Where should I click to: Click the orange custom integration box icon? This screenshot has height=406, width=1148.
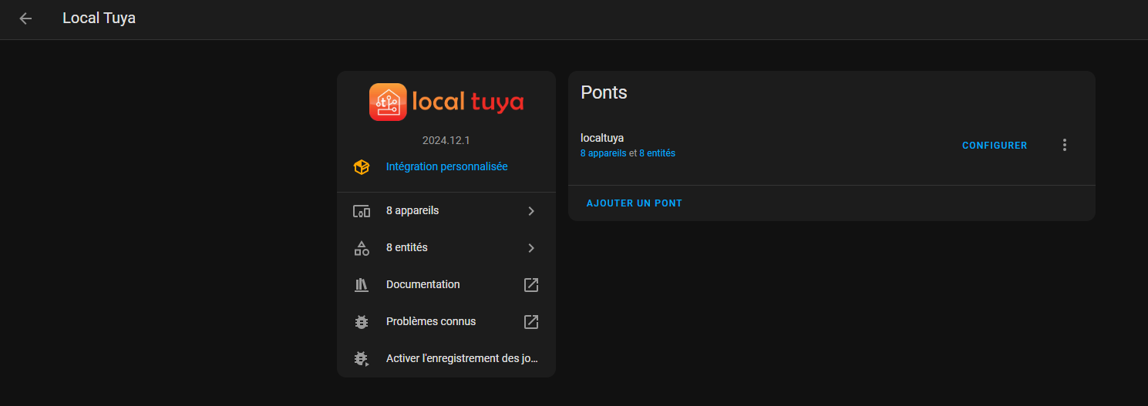pos(361,167)
